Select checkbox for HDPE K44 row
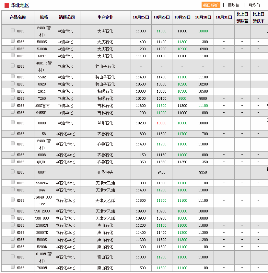268x273 pixels. tap(13, 189)
